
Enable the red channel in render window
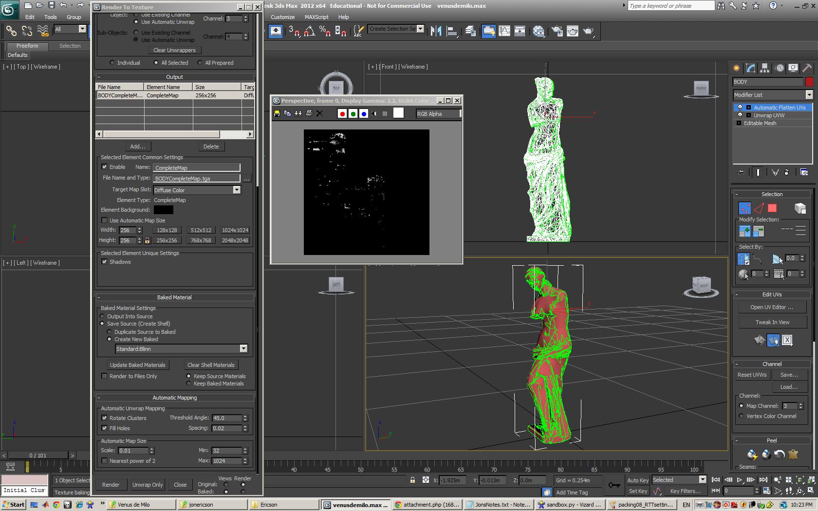click(342, 113)
